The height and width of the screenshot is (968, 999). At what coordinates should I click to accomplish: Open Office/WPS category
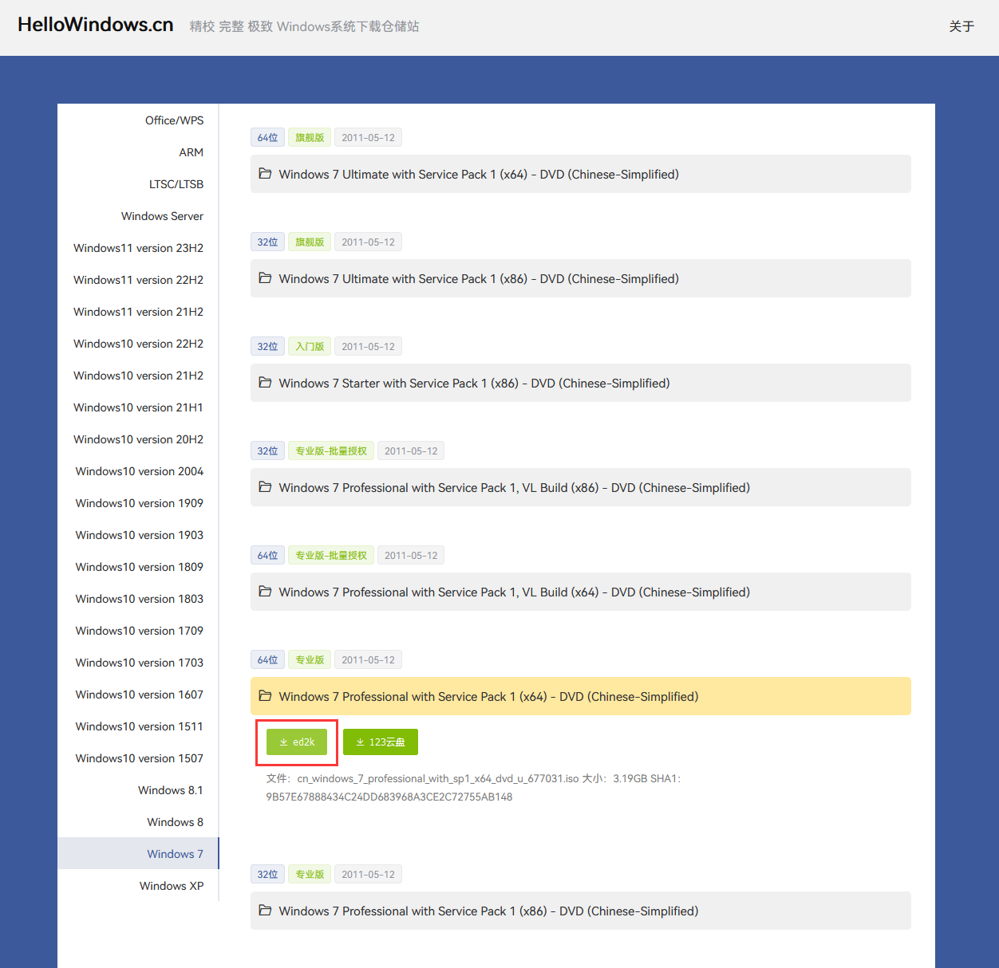tap(138, 120)
